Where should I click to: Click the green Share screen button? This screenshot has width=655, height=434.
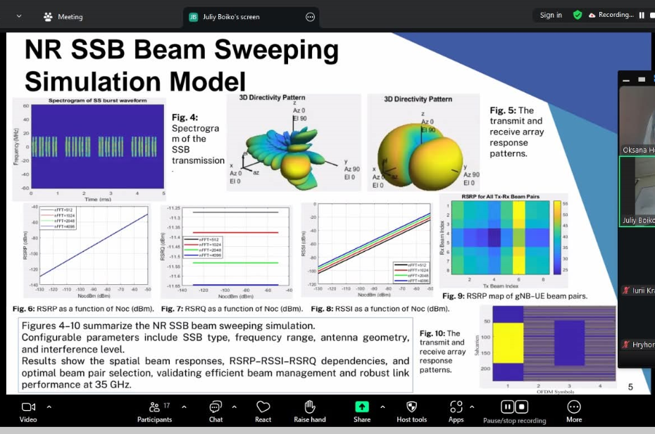[361, 407]
